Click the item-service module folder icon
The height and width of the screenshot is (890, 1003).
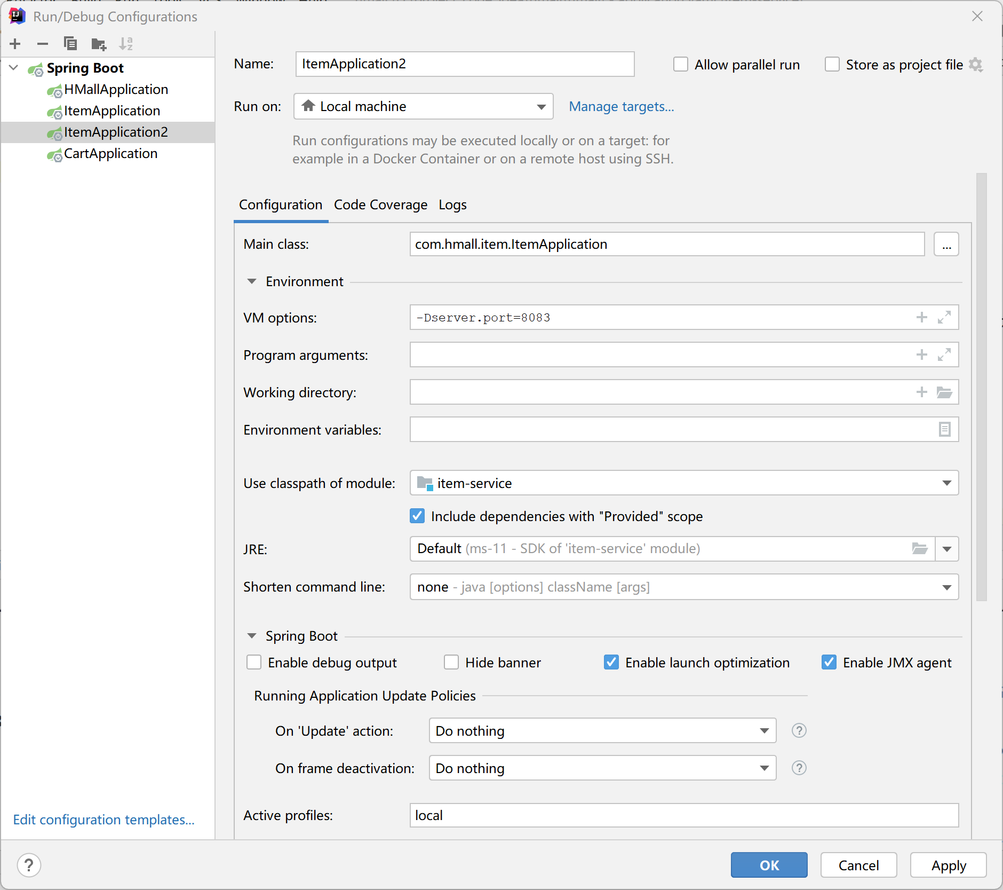[425, 483]
